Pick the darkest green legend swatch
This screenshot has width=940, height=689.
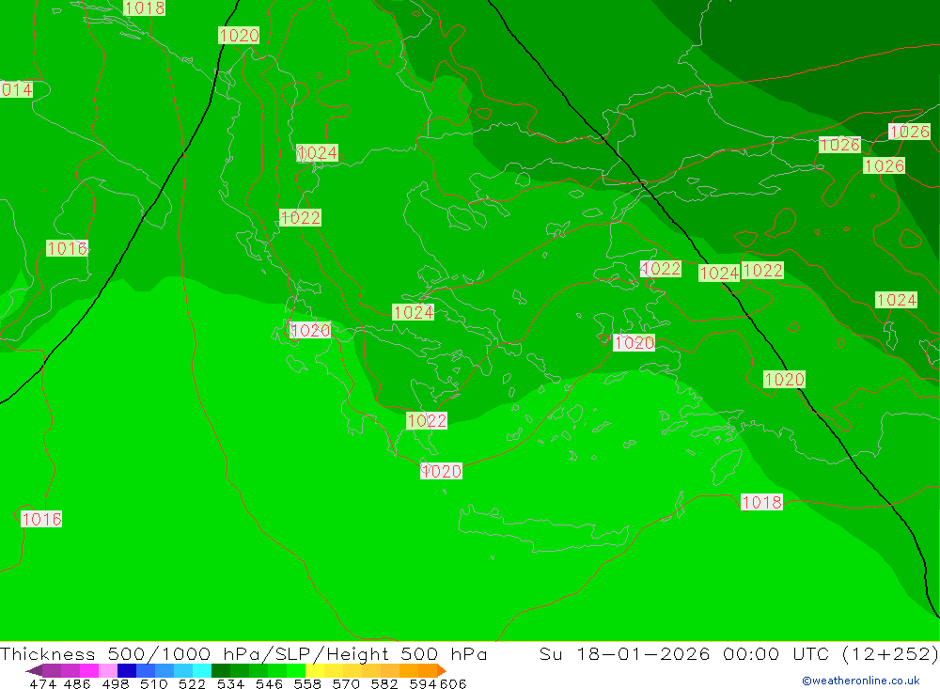[x=221, y=670]
